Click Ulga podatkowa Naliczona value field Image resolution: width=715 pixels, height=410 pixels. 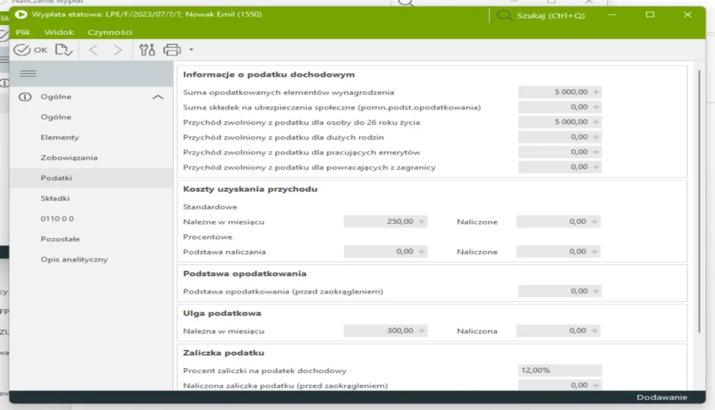[x=558, y=331]
